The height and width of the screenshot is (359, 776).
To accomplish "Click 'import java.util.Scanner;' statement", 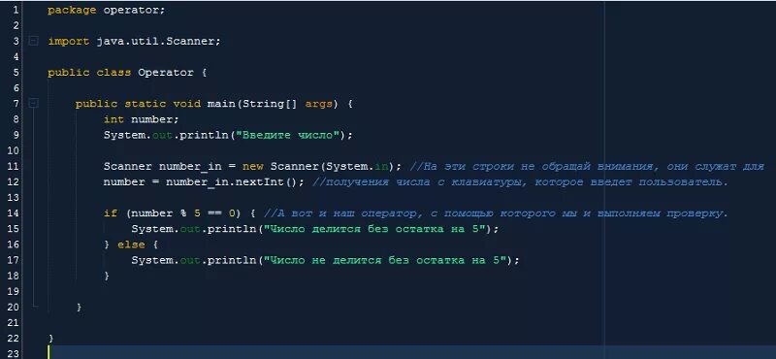I will click(x=134, y=41).
